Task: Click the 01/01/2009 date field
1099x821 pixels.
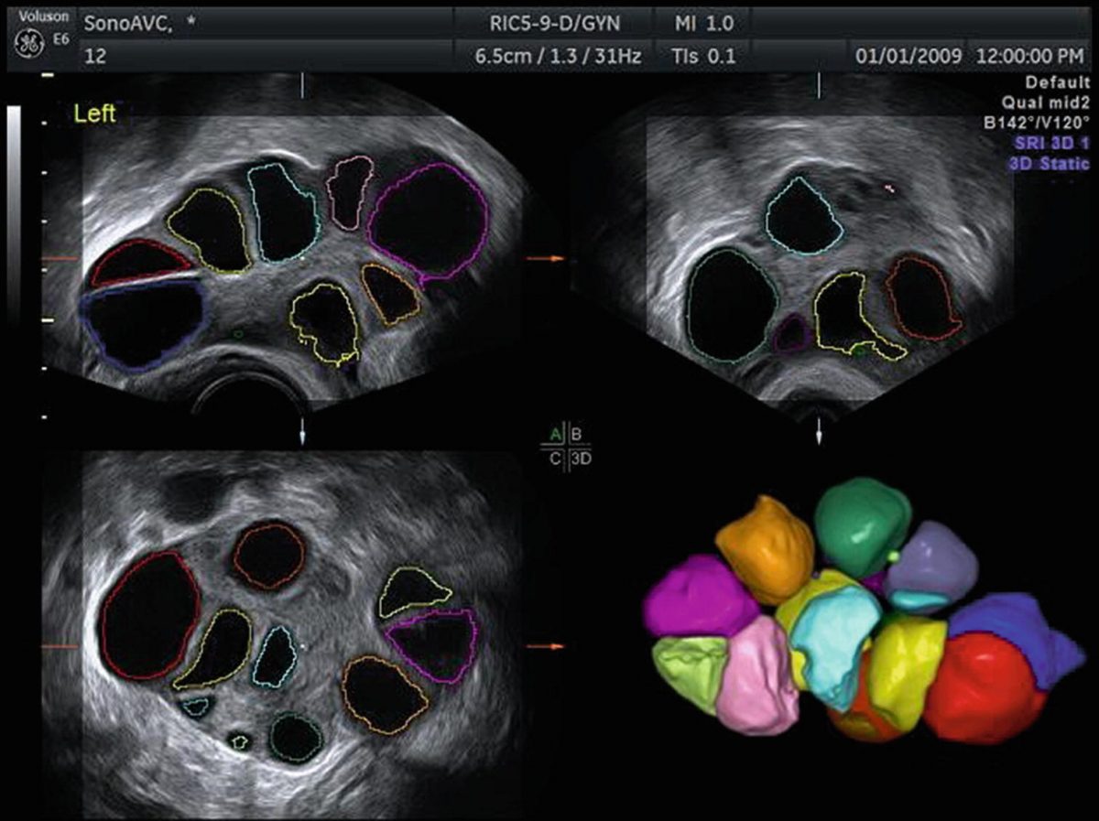Action: pyautogui.click(x=908, y=56)
